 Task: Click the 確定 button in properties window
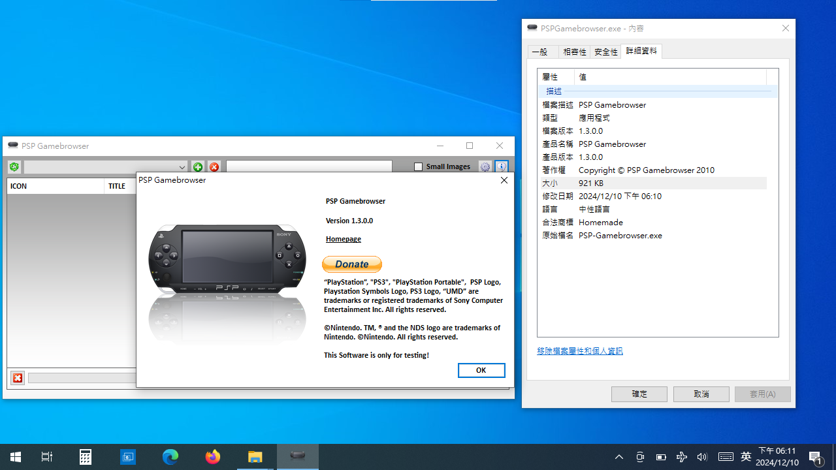point(639,394)
